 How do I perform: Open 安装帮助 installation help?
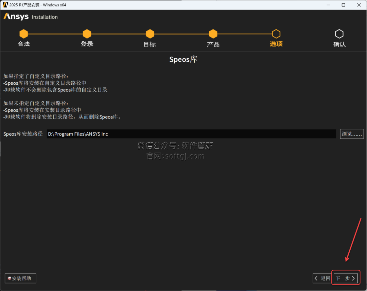point(20,278)
